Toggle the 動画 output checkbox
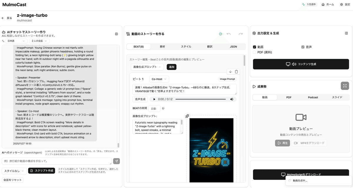The width and height of the screenshot is (353, 188). coord(254,47)
